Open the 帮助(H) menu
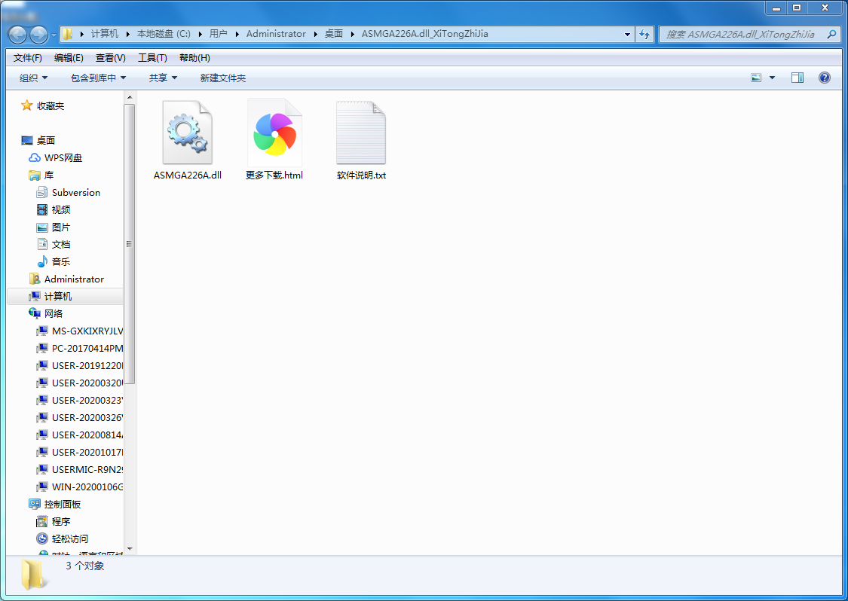The width and height of the screenshot is (848, 601). 194,58
